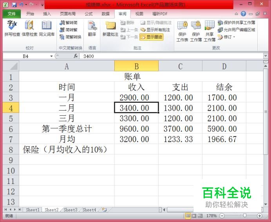Click the Name Box showing B4
This screenshot has width=271, height=222.
26,56
